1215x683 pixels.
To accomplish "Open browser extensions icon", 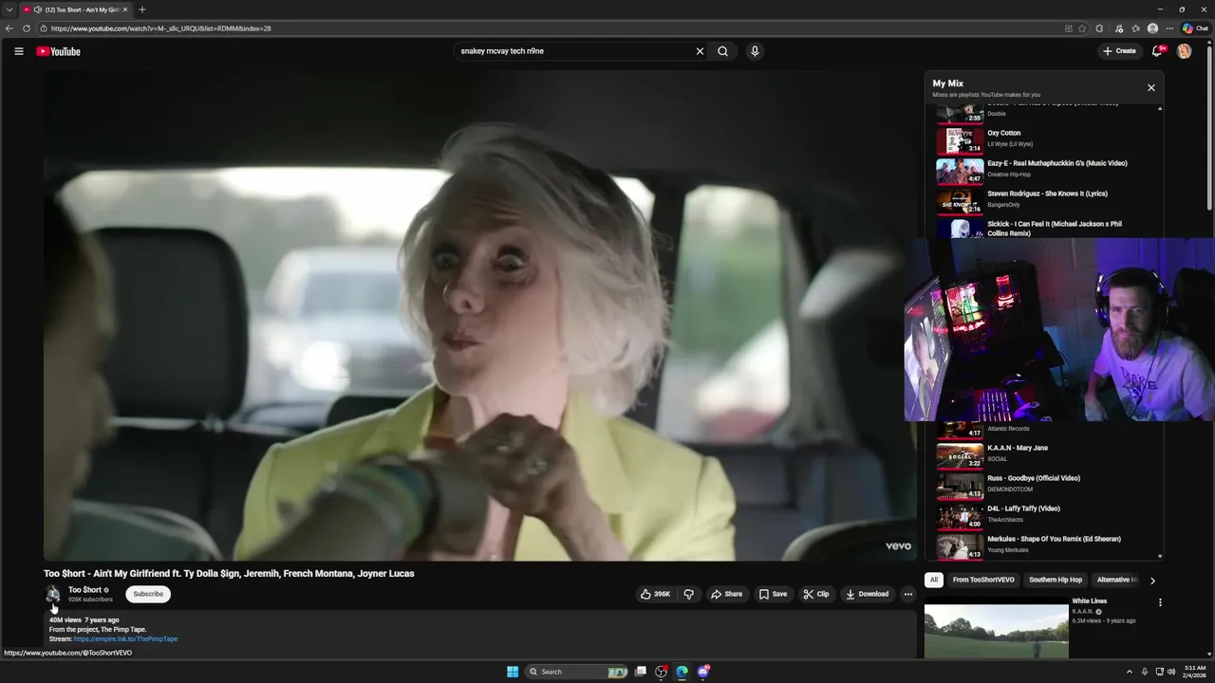I will point(1099,28).
